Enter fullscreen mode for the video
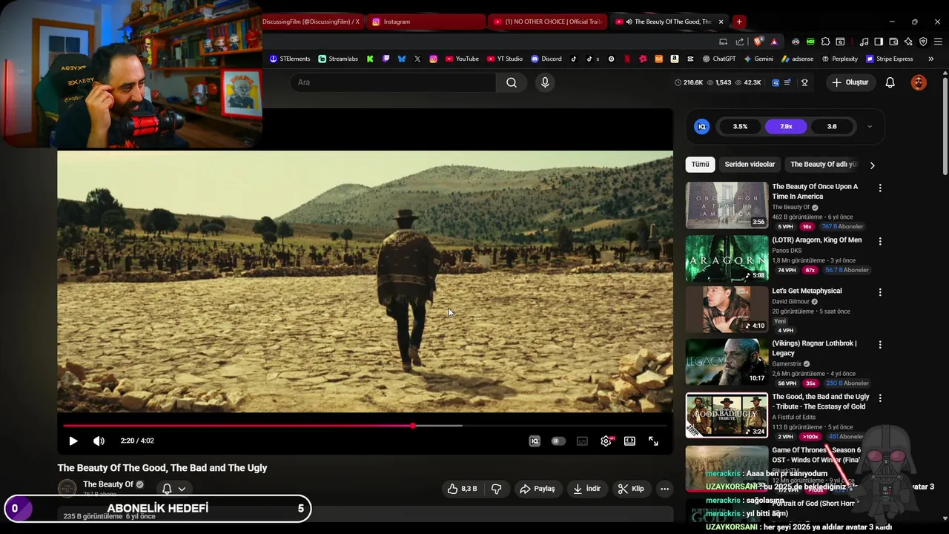The image size is (949, 534). click(653, 441)
